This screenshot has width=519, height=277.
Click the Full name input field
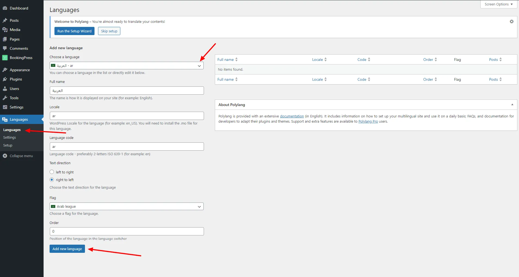(127, 91)
